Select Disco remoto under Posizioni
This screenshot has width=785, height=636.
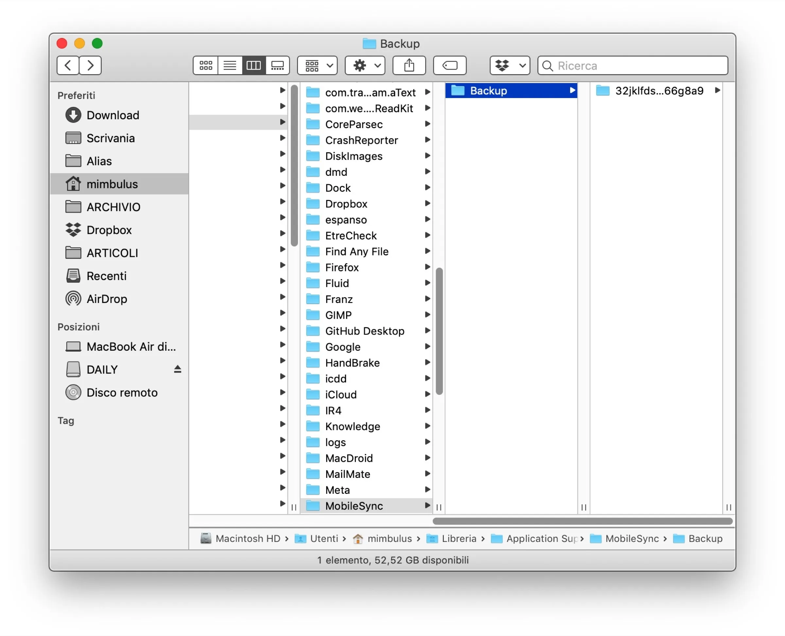pos(121,393)
